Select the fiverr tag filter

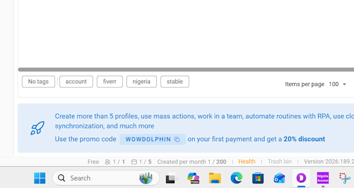coord(110,82)
